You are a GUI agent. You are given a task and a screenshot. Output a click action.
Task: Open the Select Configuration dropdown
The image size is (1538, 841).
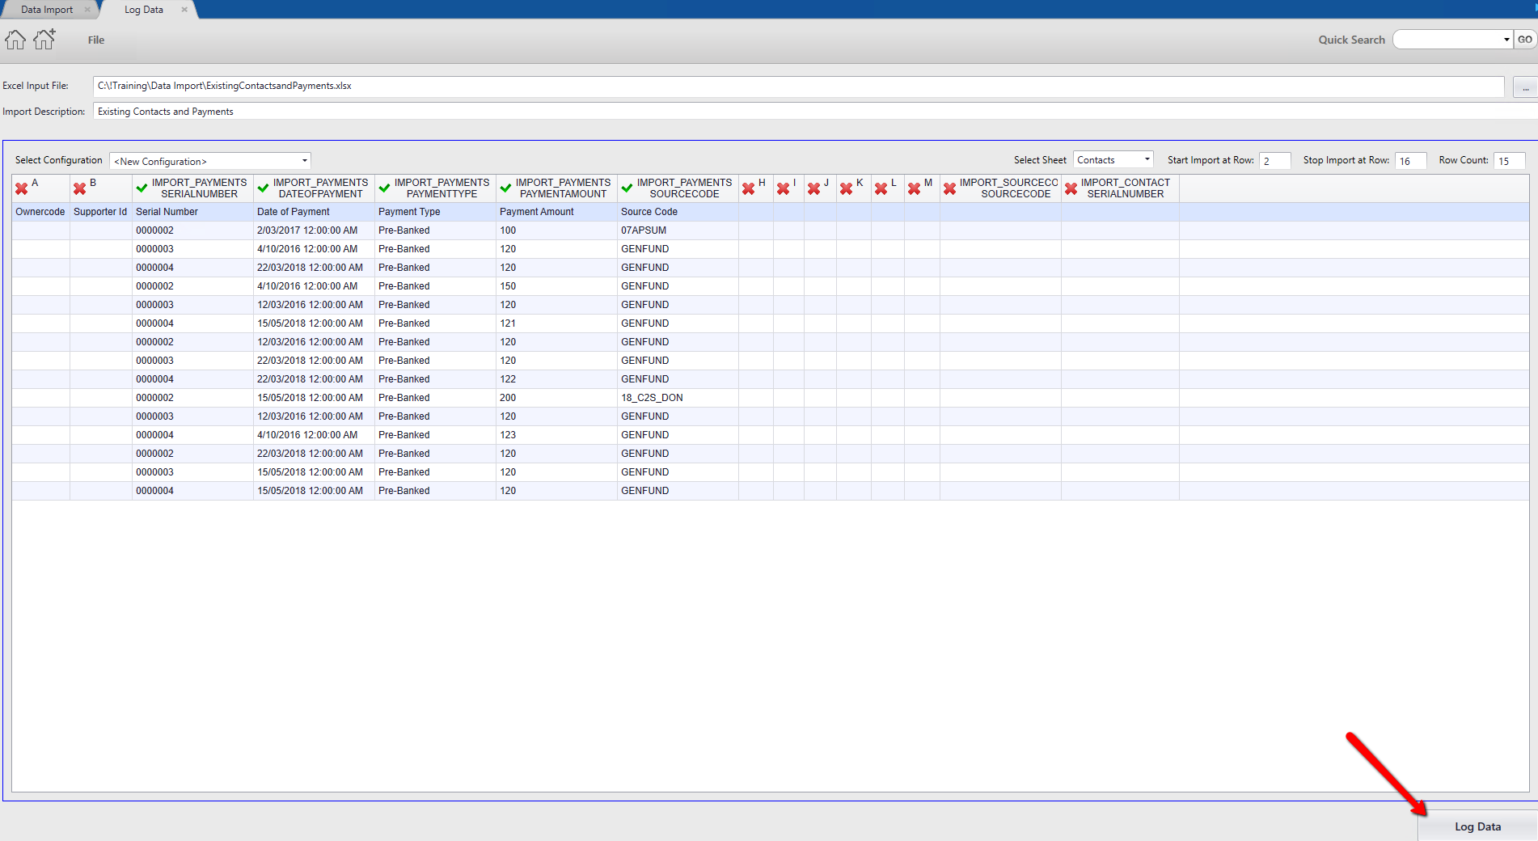click(210, 161)
